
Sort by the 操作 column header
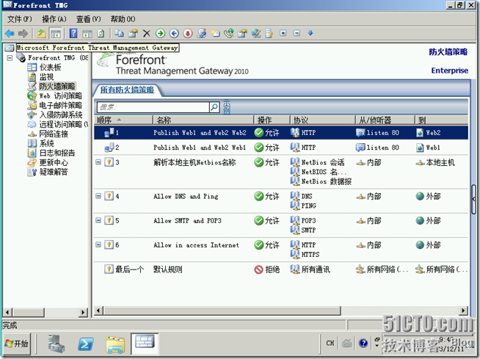[x=272, y=120]
